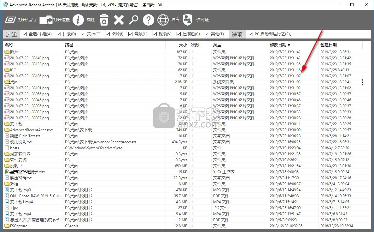Uncheck the Documents (文档) filter
374x232 pixels.
pos(83,34)
